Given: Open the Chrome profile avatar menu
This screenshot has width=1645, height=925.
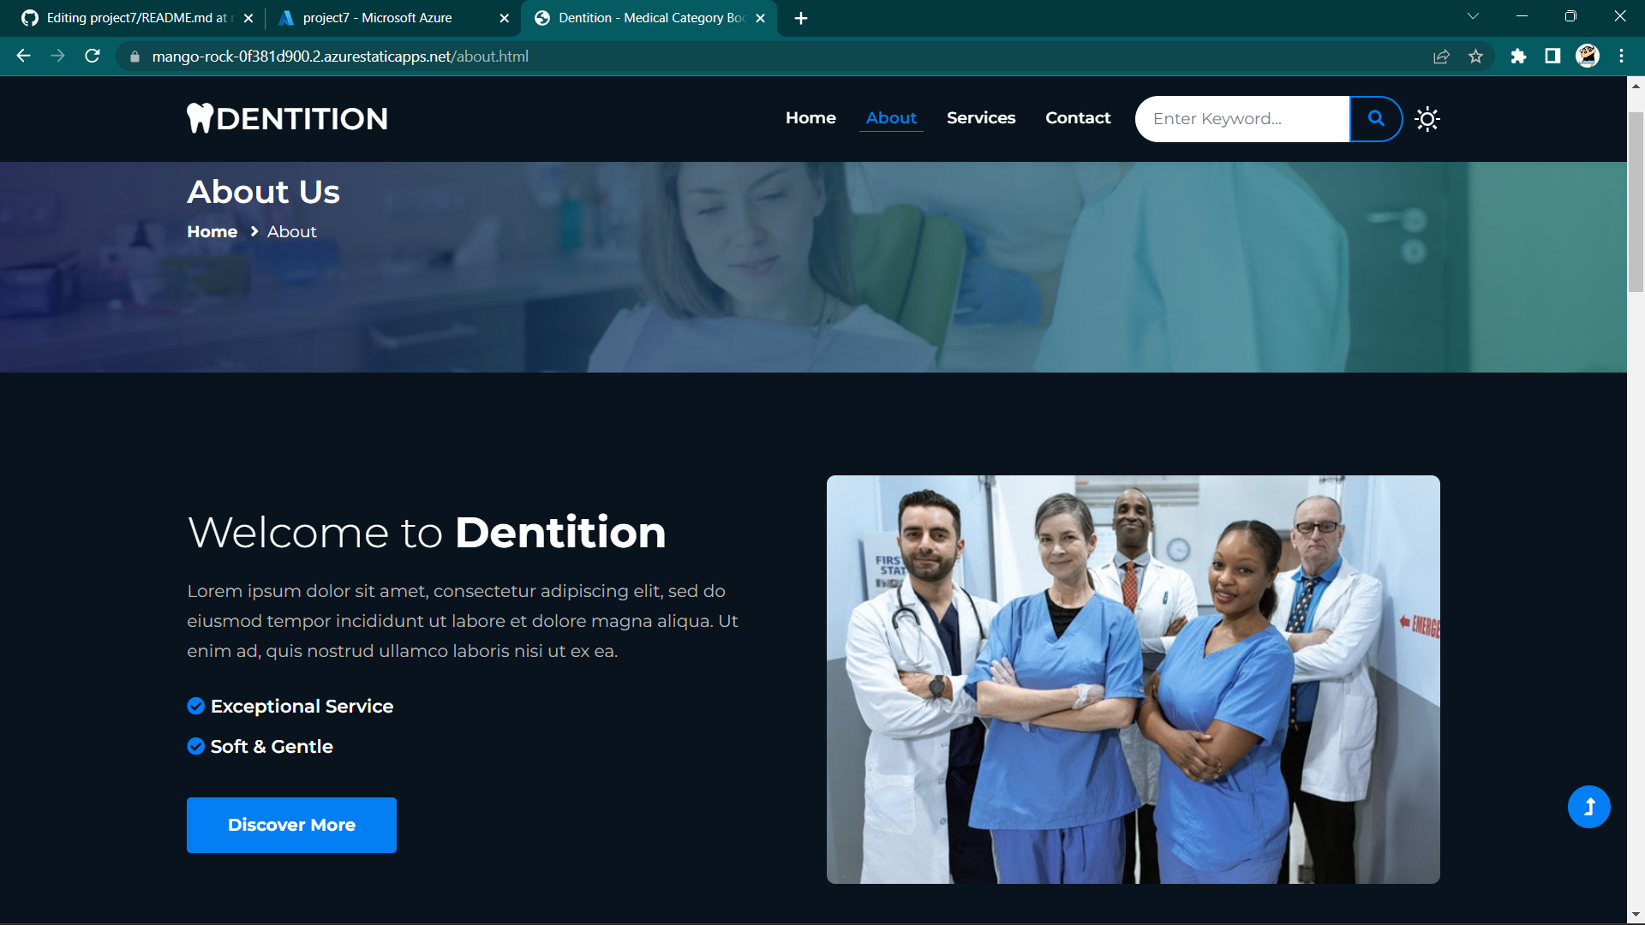Looking at the screenshot, I should 1588,57.
